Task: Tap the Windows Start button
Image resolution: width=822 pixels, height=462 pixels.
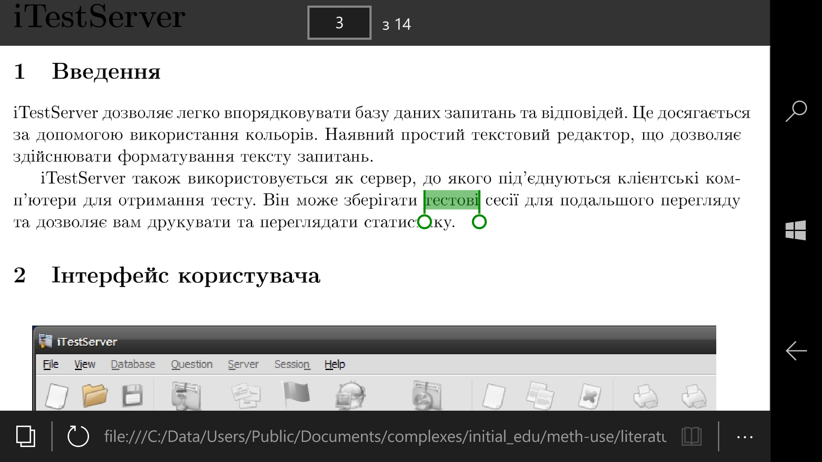Action: [x=796, y=230]
